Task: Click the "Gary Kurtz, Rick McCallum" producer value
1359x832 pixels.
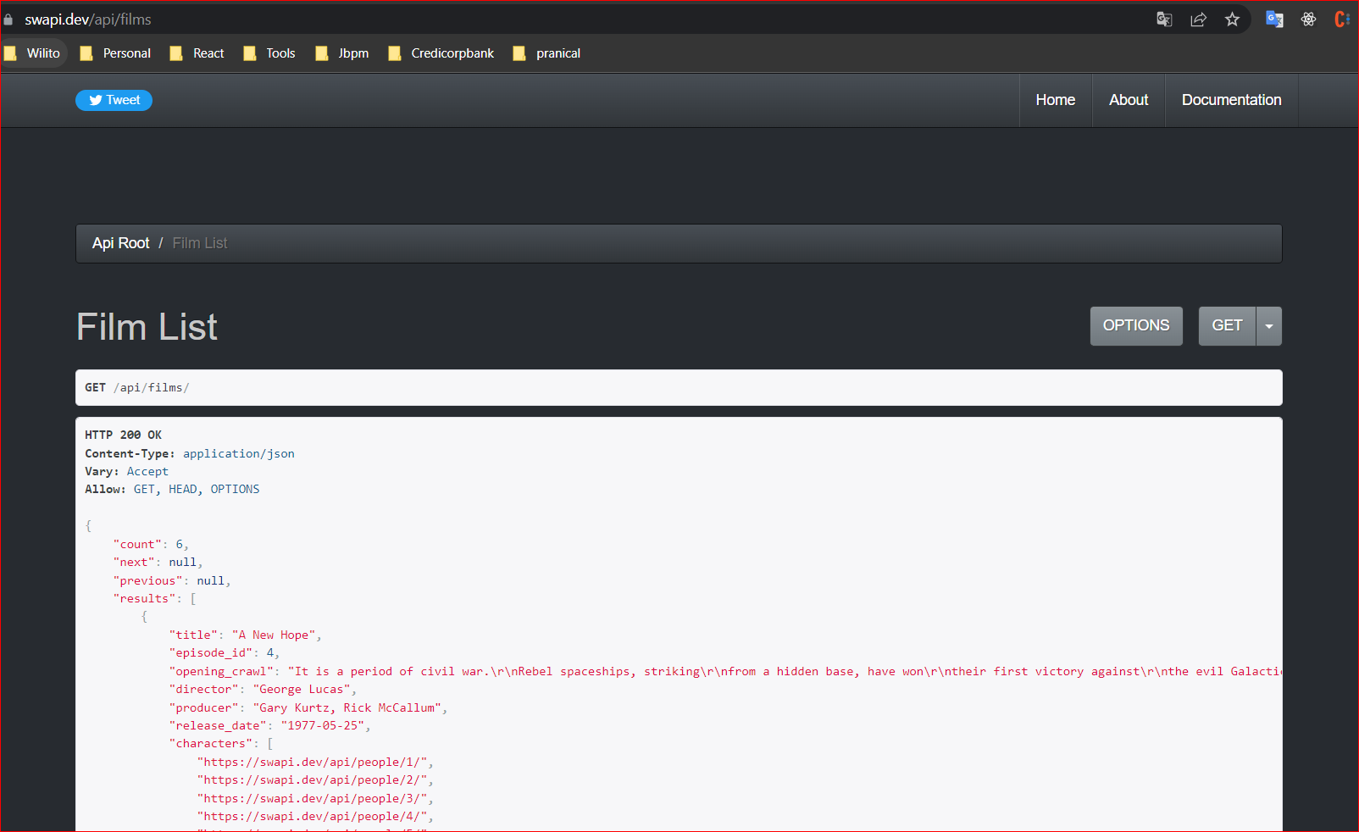Action: click(347, 708)
